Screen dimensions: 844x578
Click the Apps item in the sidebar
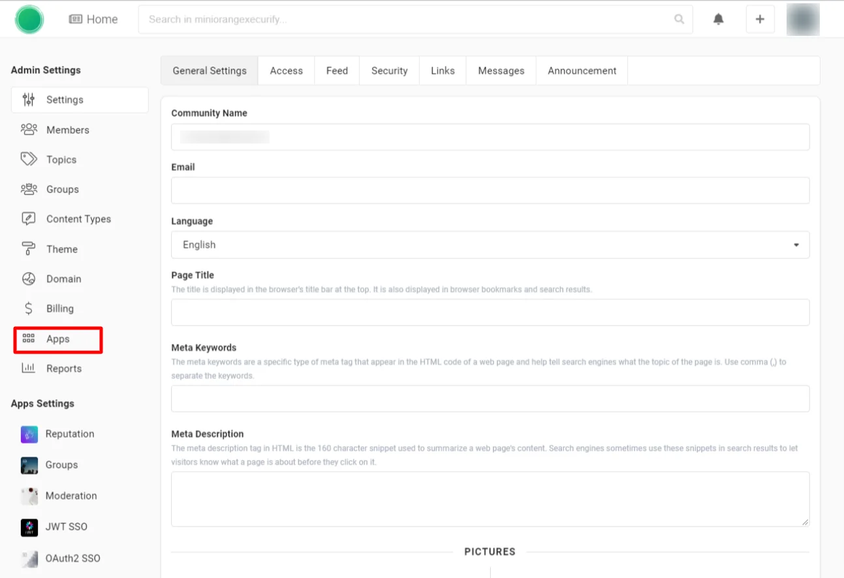[58, 339]
